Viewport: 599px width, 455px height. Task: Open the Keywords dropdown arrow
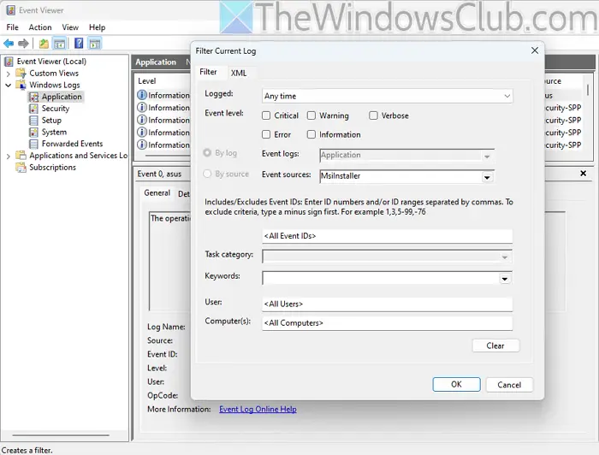click(505, 279)
